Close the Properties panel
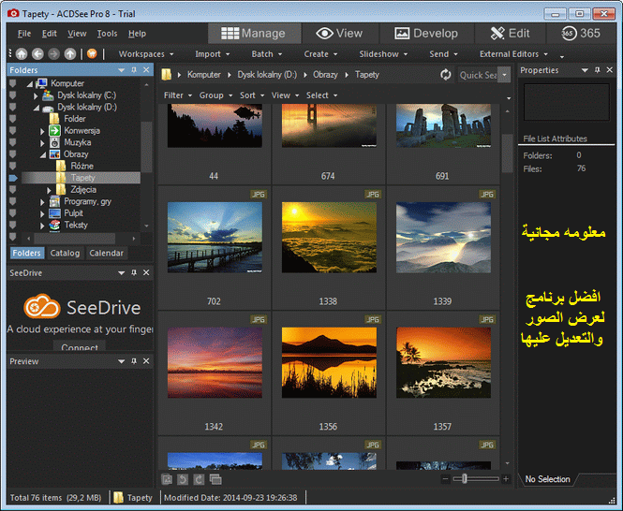The height and width of the screenshot is (511, 623). click(610, 70)
